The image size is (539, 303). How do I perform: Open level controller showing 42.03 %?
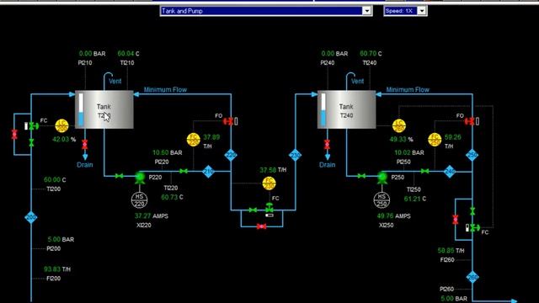(x=61, y=126)
